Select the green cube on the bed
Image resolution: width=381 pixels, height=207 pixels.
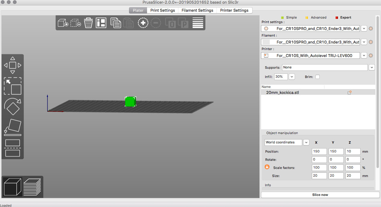[130, 102]
